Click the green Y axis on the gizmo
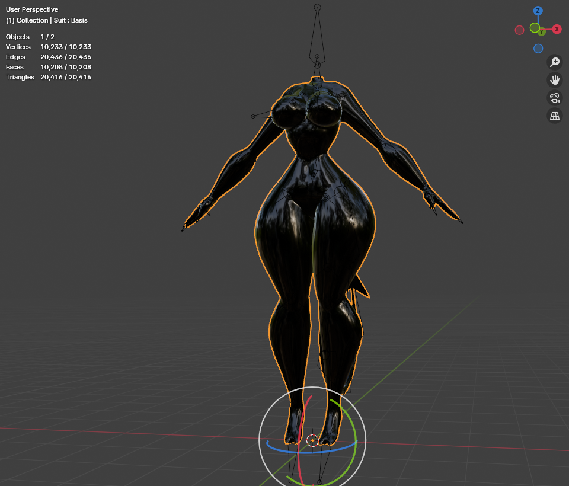 pos(541,32)
